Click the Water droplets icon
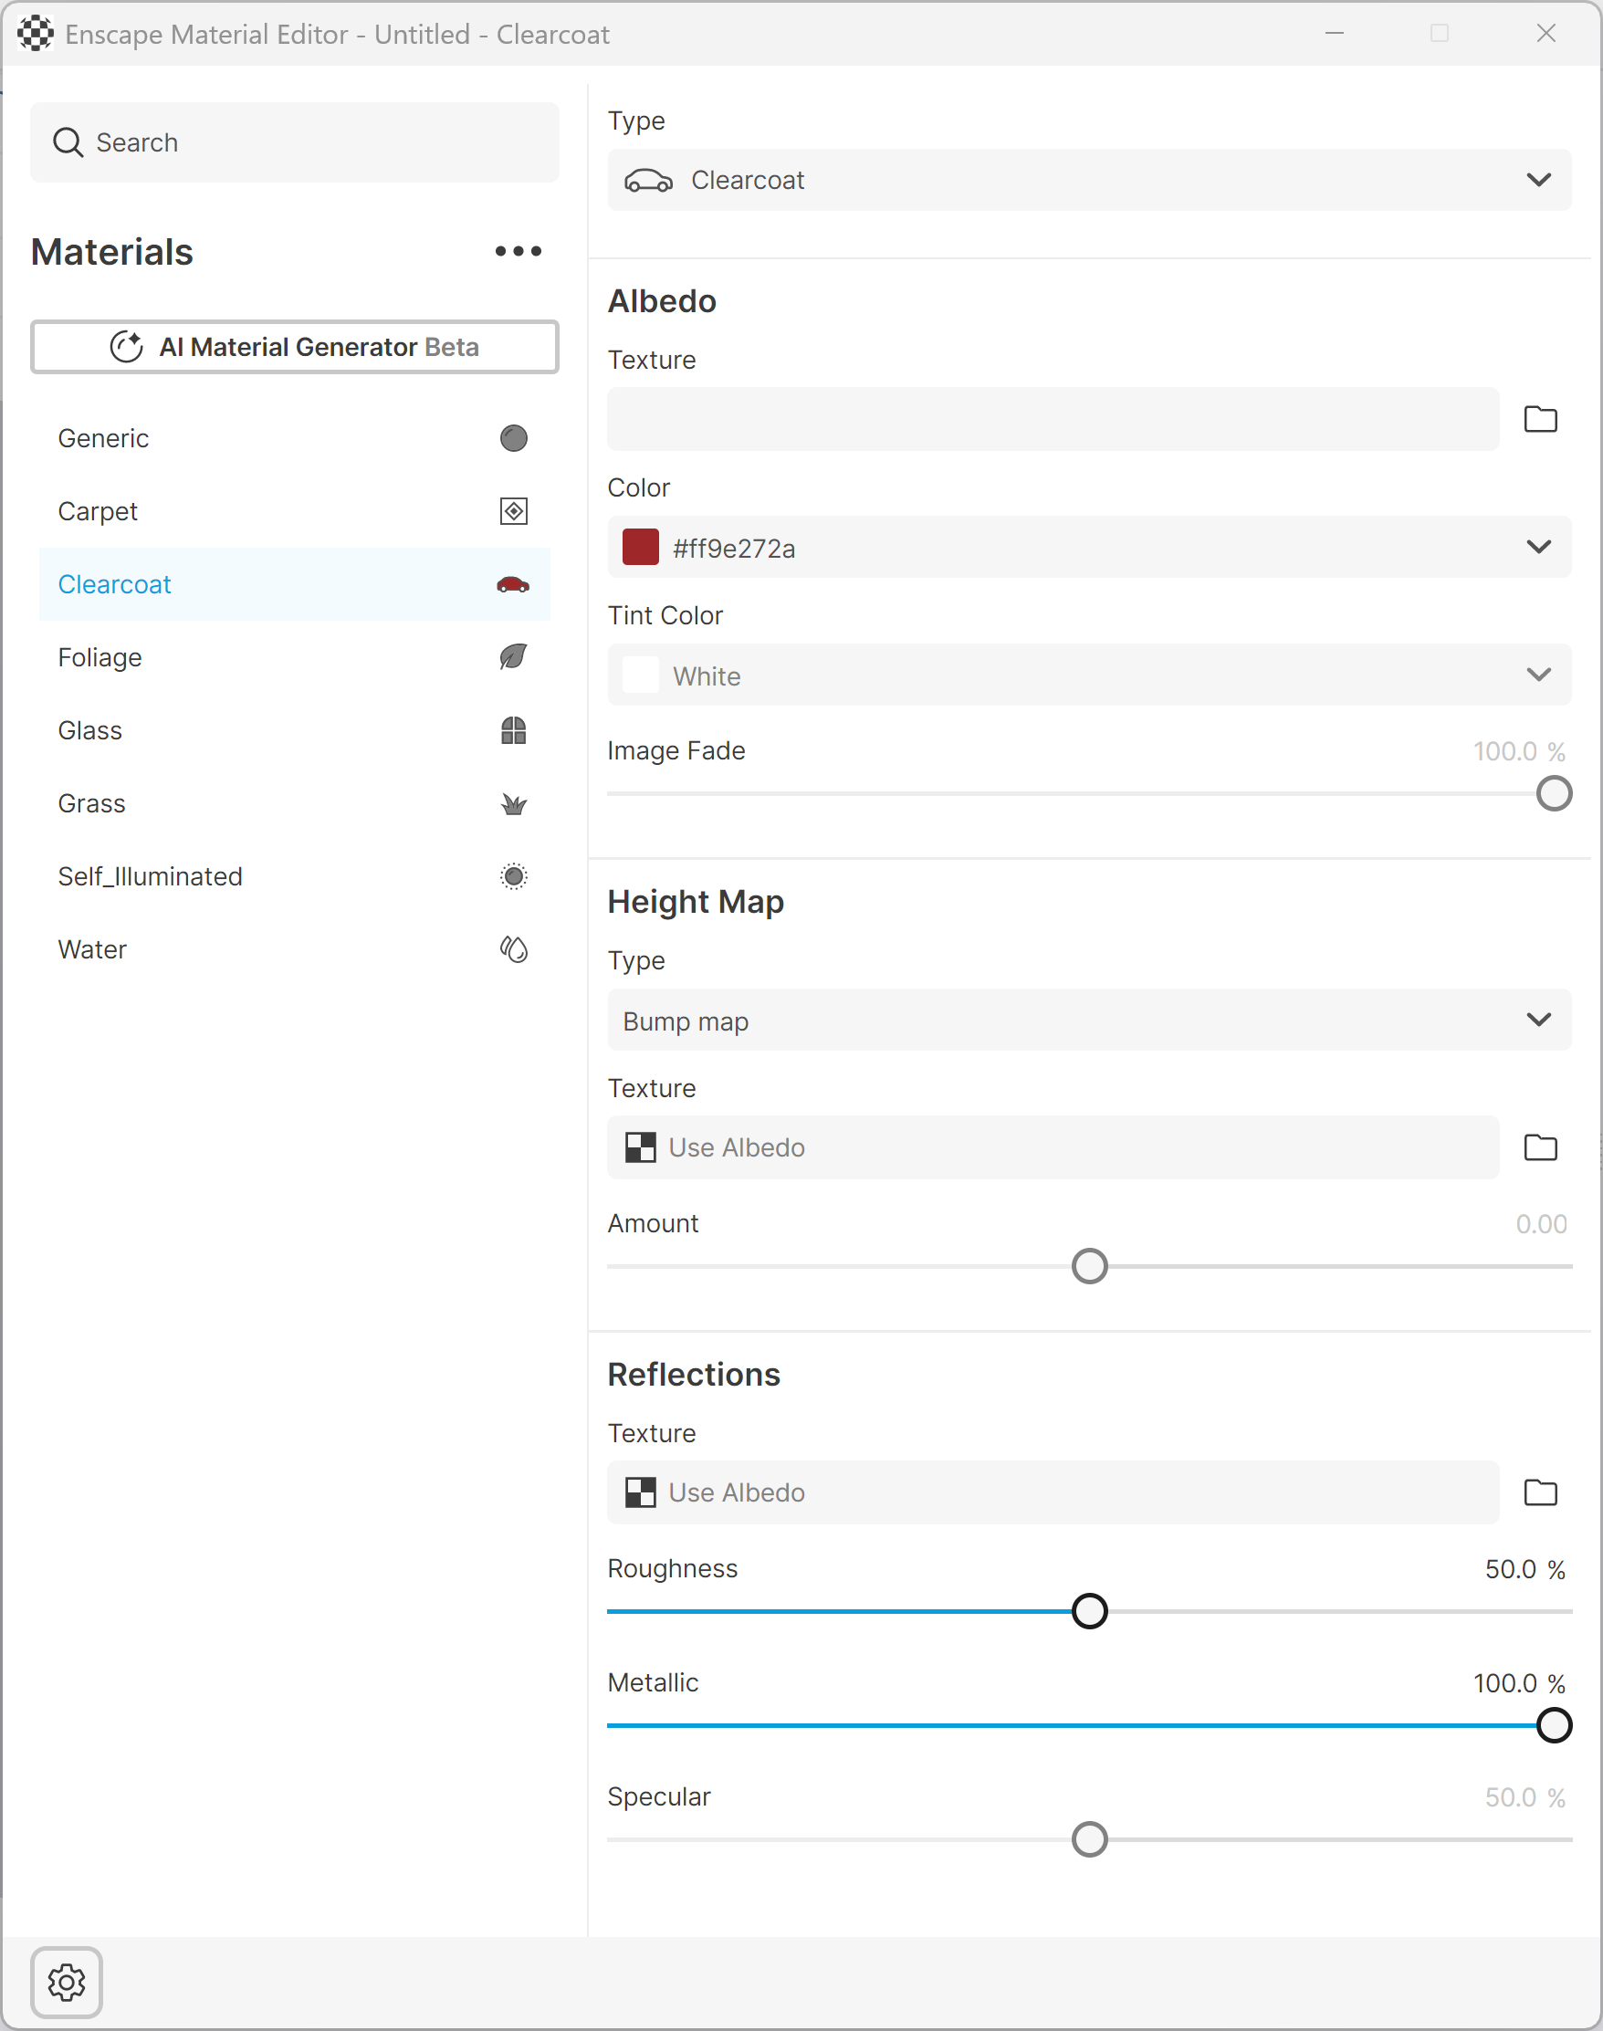1603x2031 pixels. coord(513,950)
